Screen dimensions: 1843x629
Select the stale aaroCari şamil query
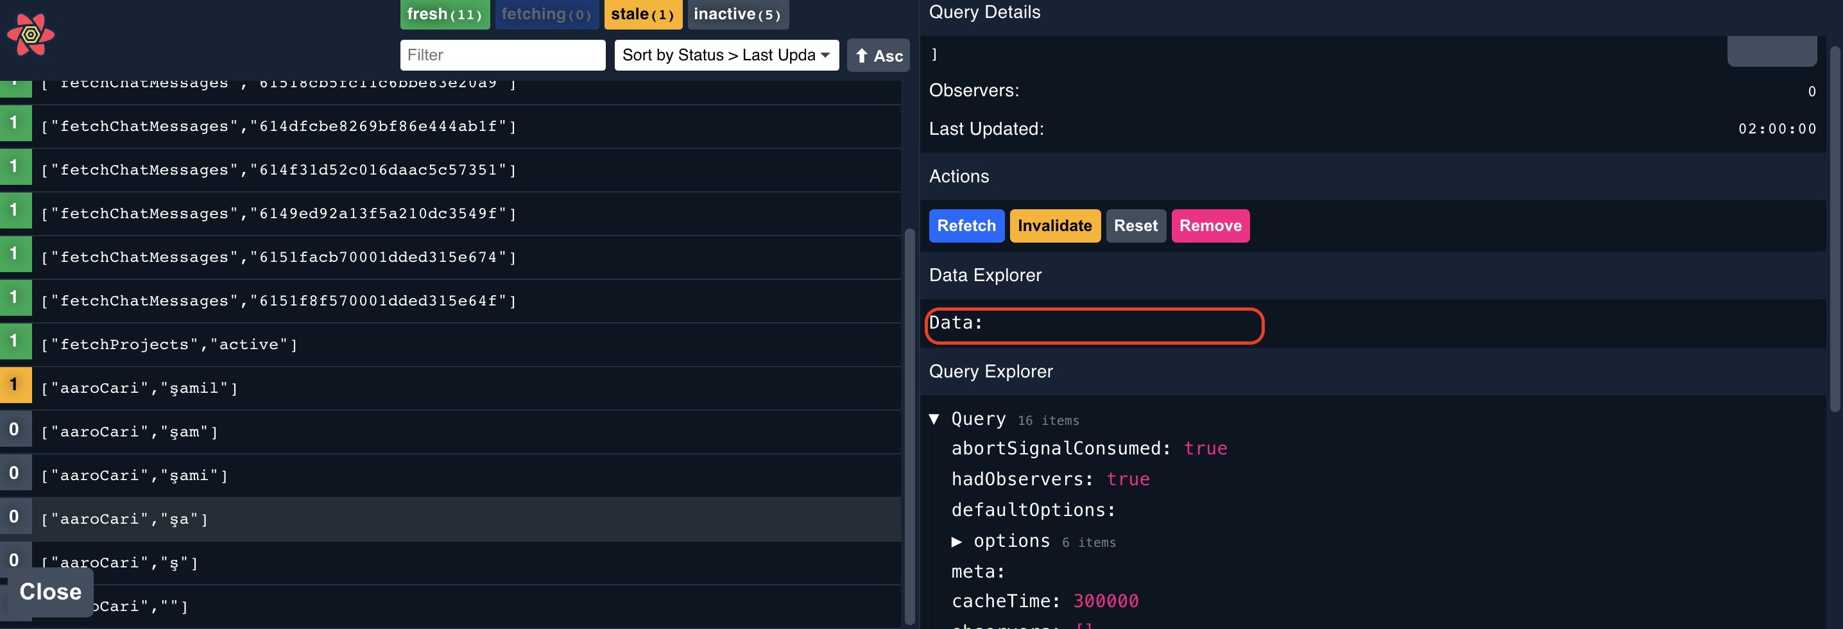[x=450, y=388]
